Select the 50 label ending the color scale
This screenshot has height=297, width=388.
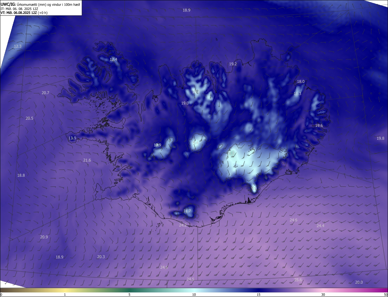[x=386, y=295]
